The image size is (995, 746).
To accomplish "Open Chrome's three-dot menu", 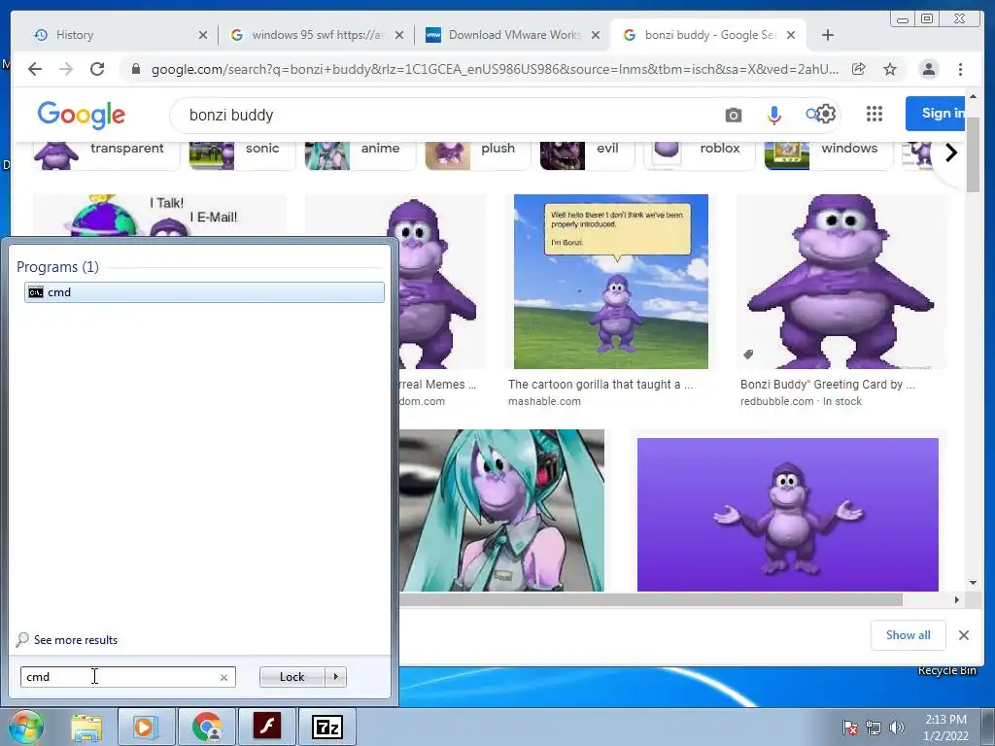I will pos(960,69).
